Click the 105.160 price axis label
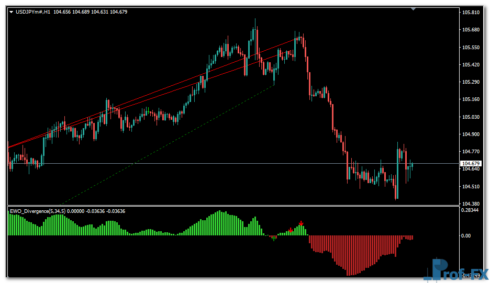 pos(471,99)
